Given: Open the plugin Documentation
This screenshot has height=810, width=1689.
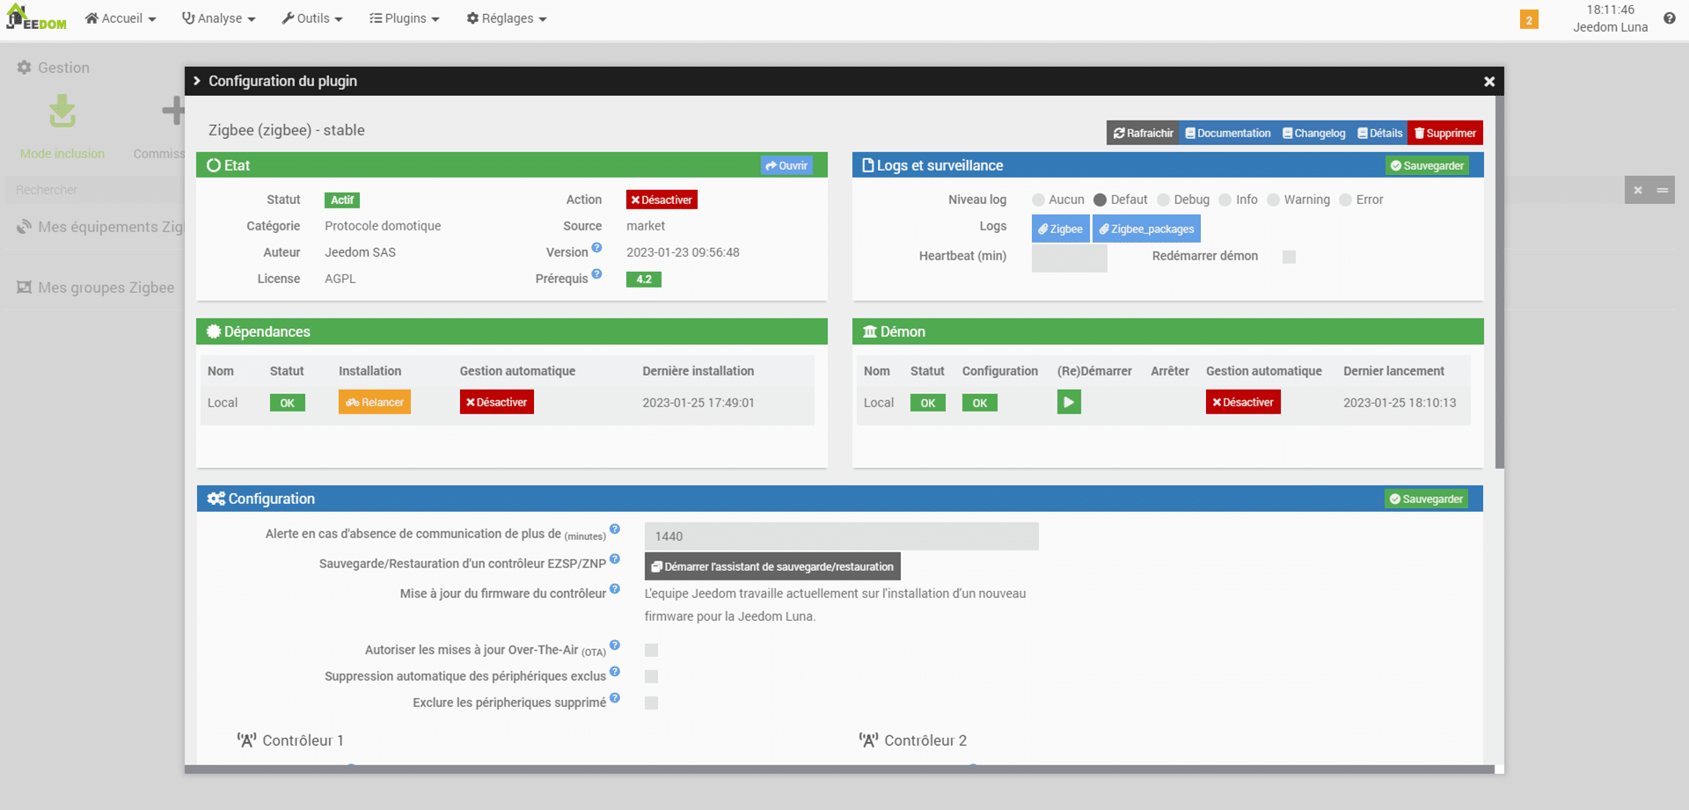Looking at the screenshot, I should point(1227,133).
